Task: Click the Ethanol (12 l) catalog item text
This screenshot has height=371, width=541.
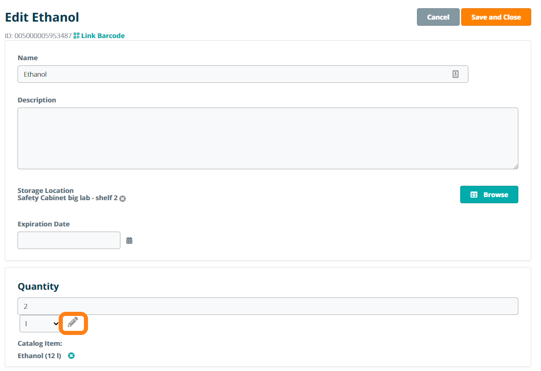Action: (x=40, y=356)
